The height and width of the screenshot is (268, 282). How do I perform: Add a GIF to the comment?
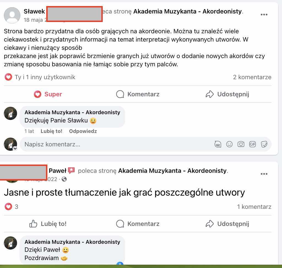point(252,144)
